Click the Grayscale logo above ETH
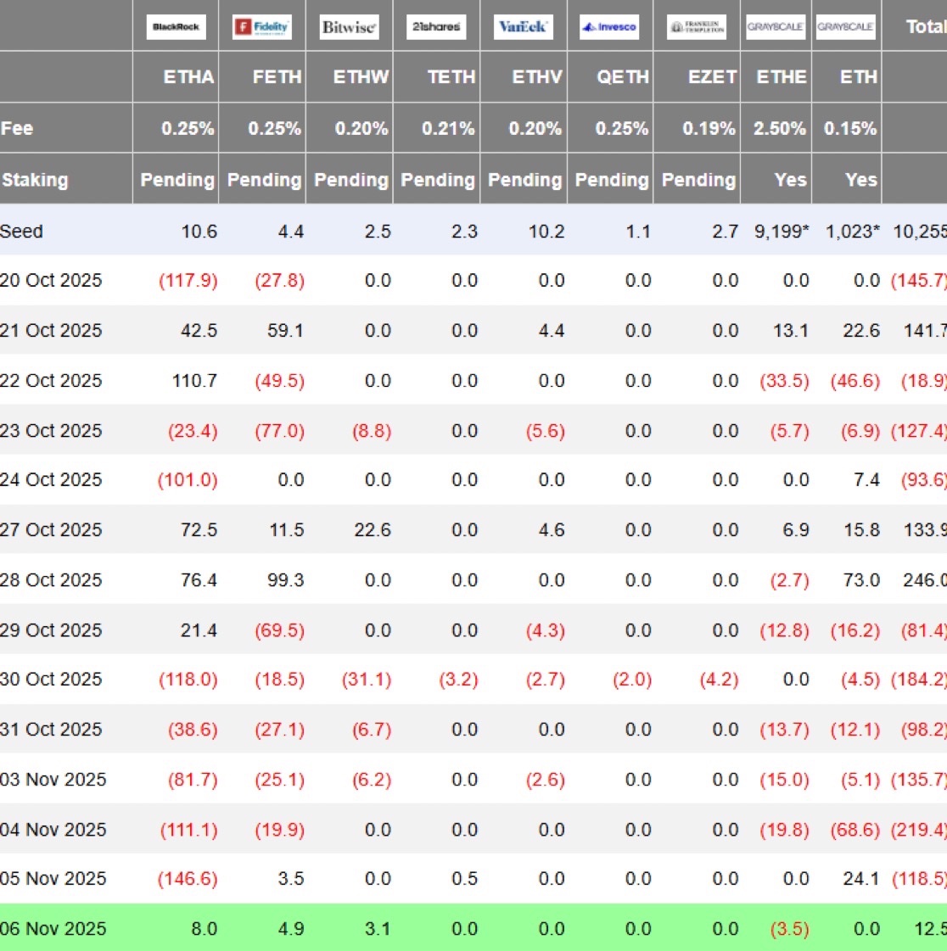947x951 pixels. pyautogui.click(x=846, y=26)
